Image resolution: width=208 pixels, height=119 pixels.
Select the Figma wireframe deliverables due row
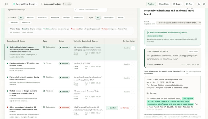[71, 81]
